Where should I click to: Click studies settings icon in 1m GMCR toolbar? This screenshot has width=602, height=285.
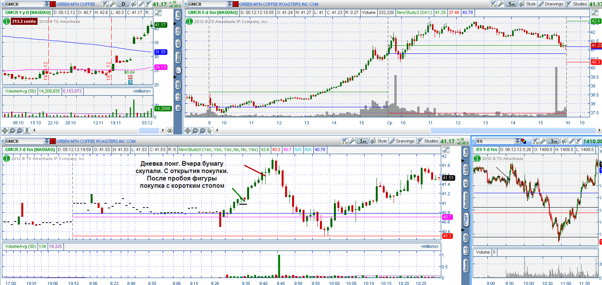tap(344, 141)
